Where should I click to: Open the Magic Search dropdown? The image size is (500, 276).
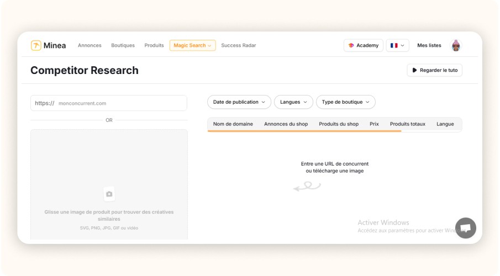193,45
